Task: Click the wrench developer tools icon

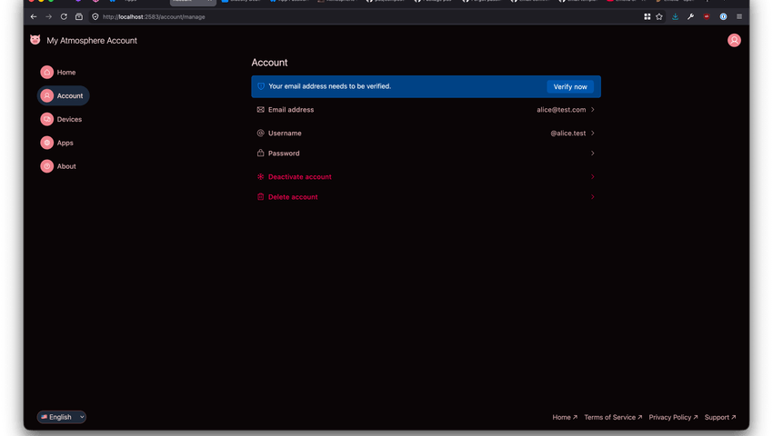Action: [x=690, y=16]
